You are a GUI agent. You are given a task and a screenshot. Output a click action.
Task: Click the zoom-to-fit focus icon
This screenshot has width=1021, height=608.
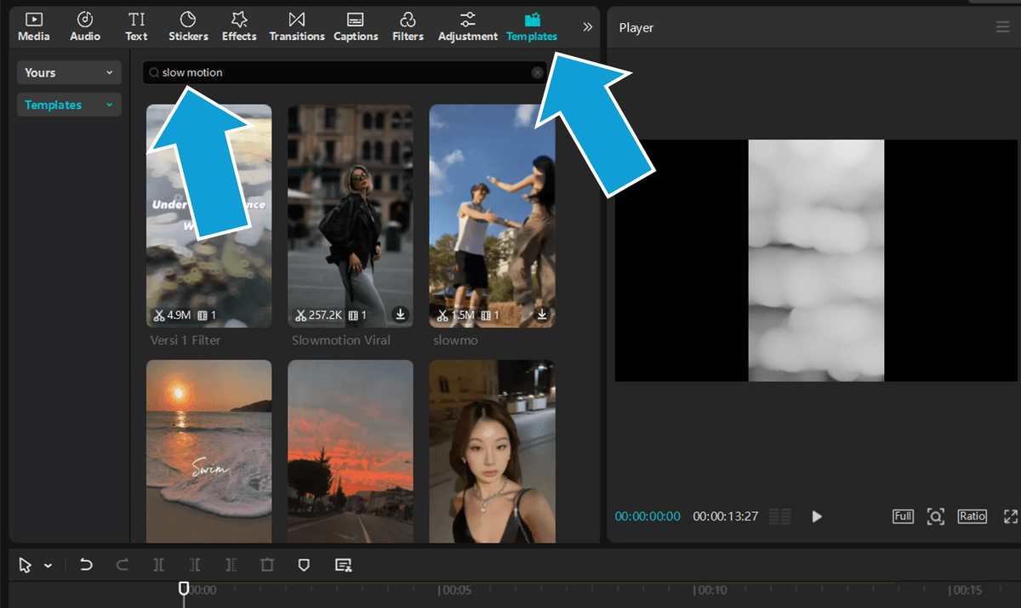pyautogui.click(x=936, y=516)
